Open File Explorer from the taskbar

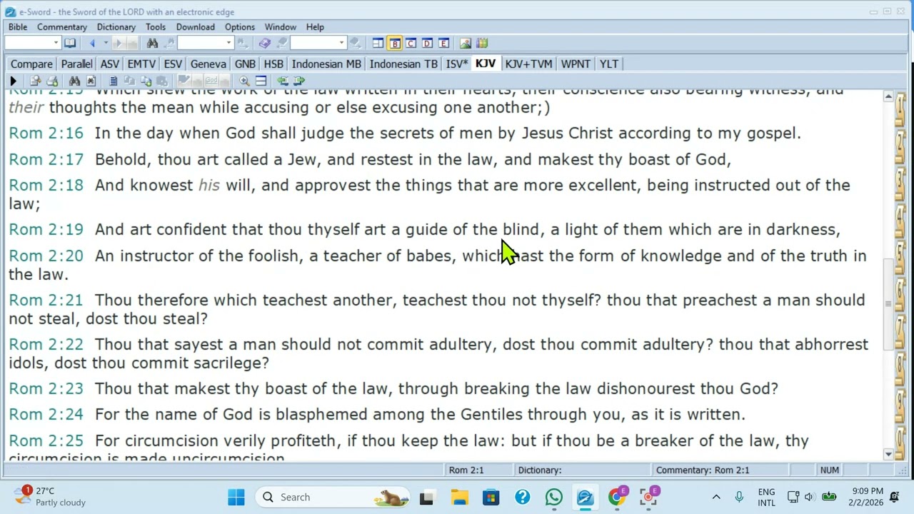click(x=459, y=497)
